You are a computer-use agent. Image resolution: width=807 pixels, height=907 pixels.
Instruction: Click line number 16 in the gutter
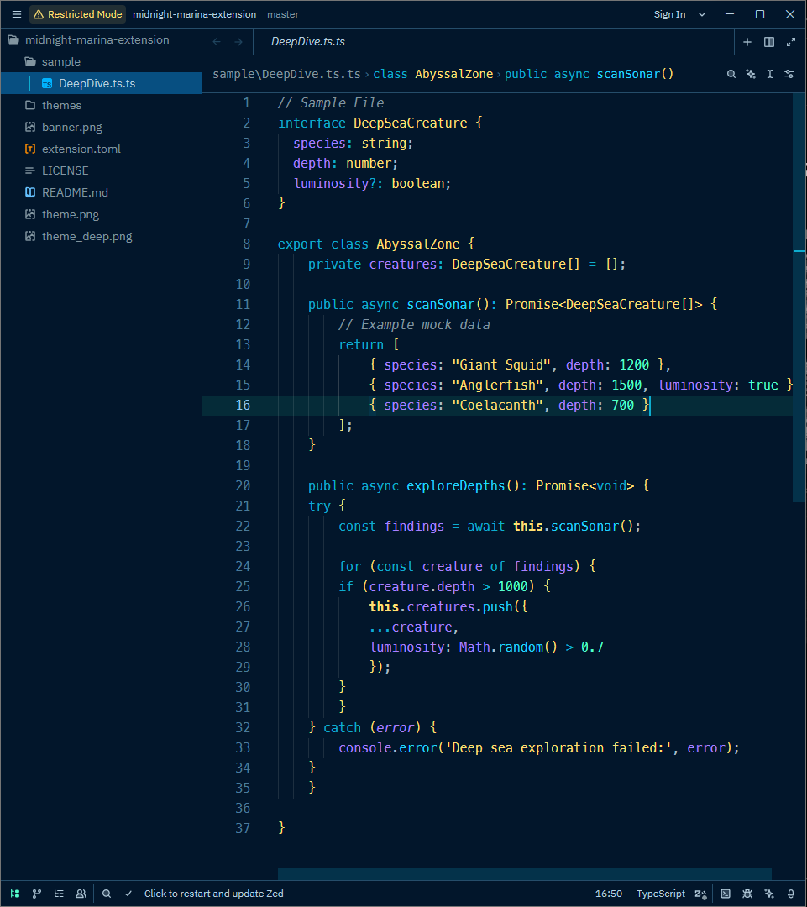[x=243, y=405]
